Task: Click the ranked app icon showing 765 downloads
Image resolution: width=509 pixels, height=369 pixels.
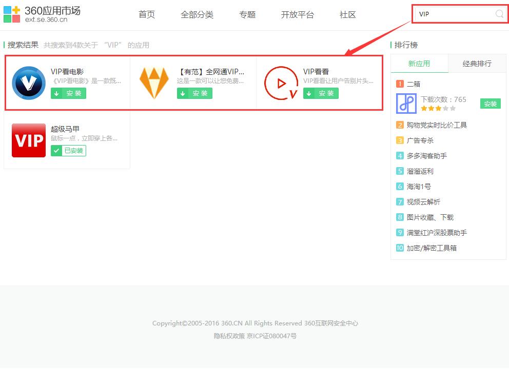Action: [x=407, y=104]
